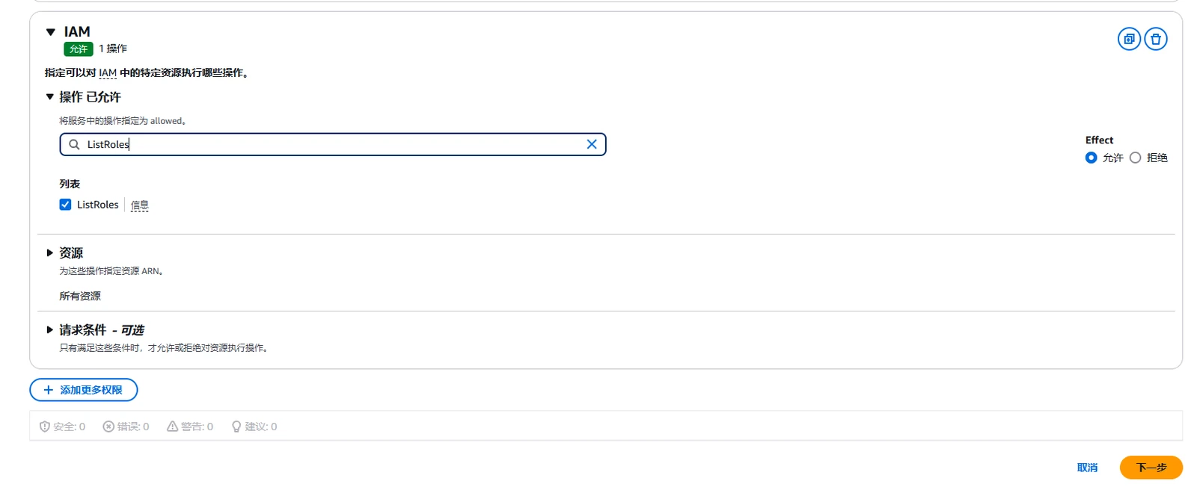Click the magnifier icon in the actions search box
1197x499 pixels.
pos(74,144)
